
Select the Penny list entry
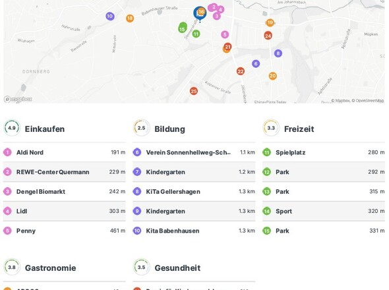64,231
